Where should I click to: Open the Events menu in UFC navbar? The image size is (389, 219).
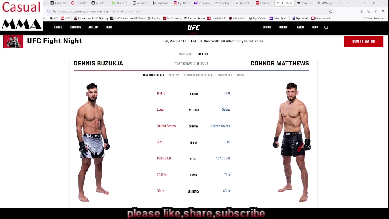pyautogui.click(x=58, y=27)
